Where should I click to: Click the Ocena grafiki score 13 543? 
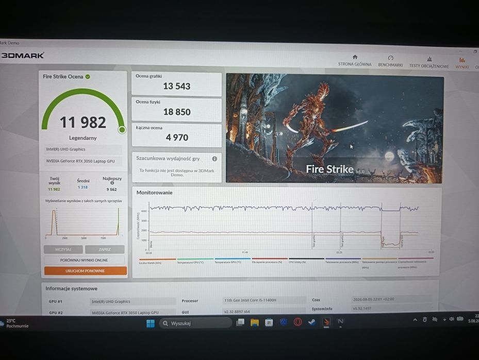pyautogui.click(x=176, y=87)
